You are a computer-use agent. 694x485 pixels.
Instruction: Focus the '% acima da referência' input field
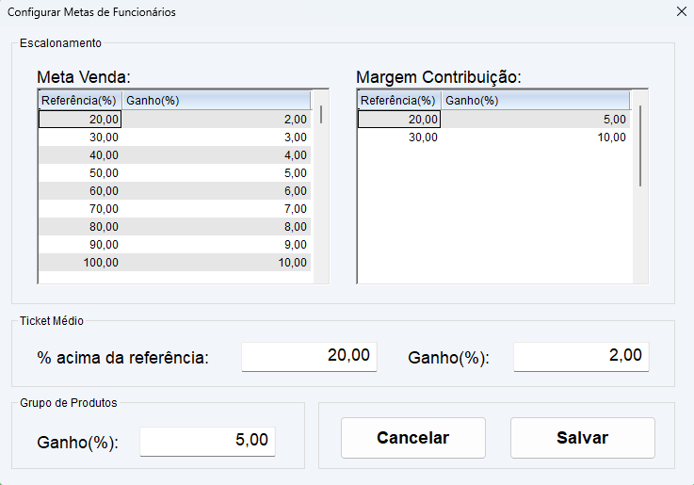pyautogui.click(x=309, y=356)
